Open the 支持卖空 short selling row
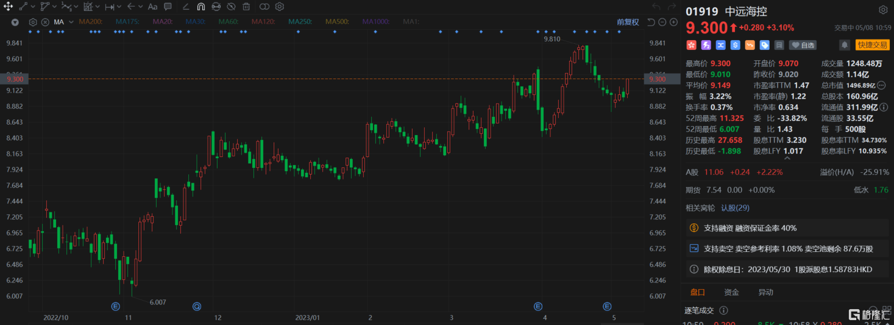This screenshot has height=325, width=894. 787,248
